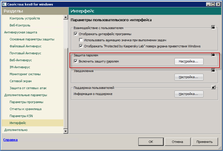Toggle the lock icon for Защита паролем
Viewport: 223px width, 151px height.
click(213, 55)
